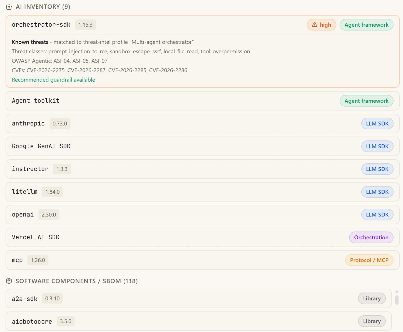The width and height of the screenshot is (403, 332).
Task: Click the Threat classes line
Action: 131,51
